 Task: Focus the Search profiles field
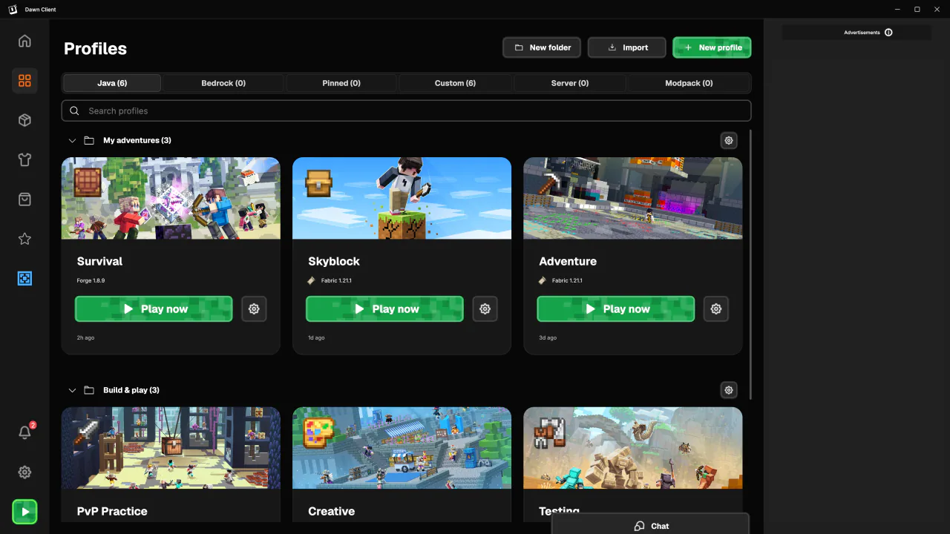tap(406, 111)
